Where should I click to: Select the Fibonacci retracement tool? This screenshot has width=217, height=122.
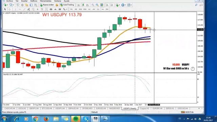[x=33, y=9]
